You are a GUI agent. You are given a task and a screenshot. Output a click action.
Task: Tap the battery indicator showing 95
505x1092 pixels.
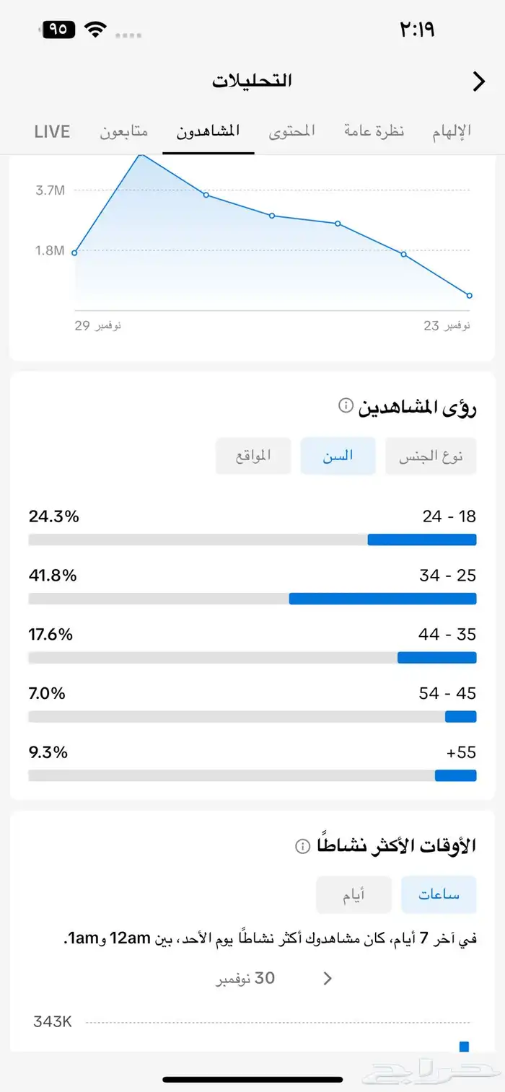pos(58,30)
